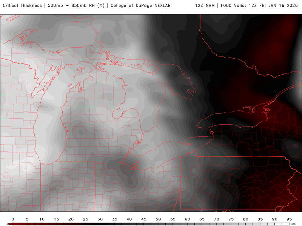
Task: Click the '0' legend value
Action: tap(13, 219)
